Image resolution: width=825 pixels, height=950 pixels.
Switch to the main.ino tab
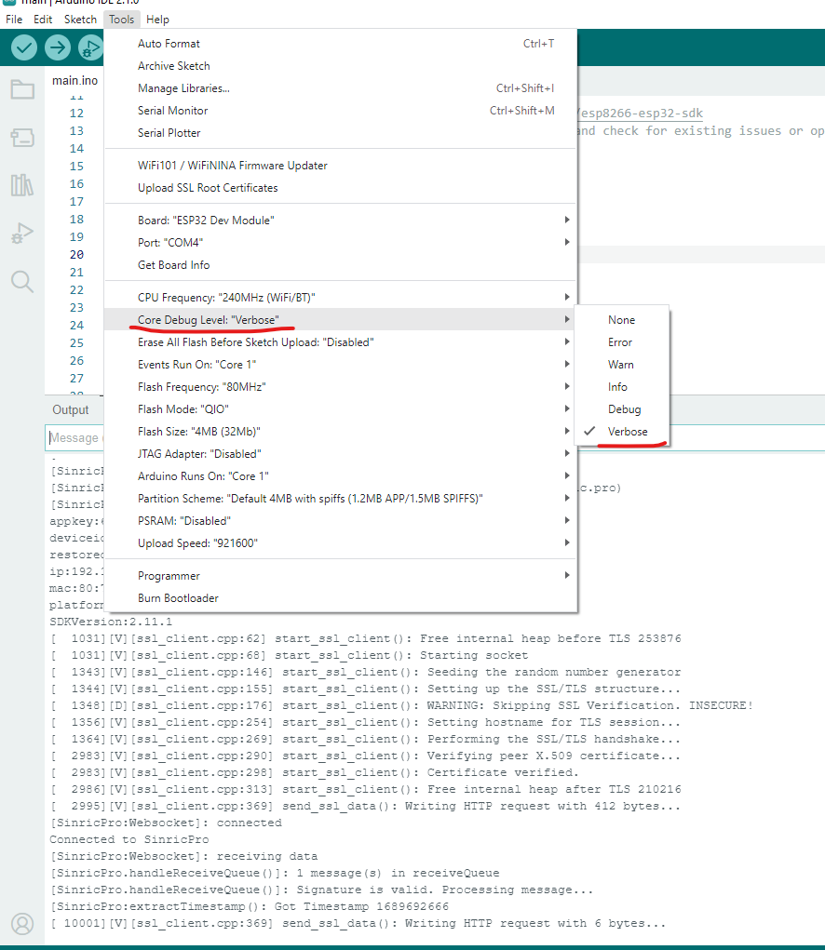pos(74,80)
